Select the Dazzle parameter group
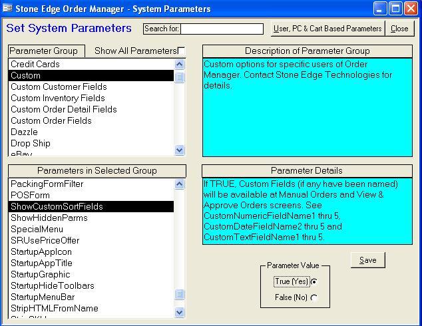The height and width of the screenshot is (326, 422). click(91, 132)
